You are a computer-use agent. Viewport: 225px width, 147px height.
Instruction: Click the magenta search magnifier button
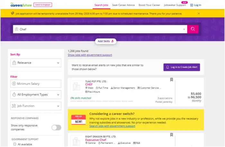(x=193, y=29)
